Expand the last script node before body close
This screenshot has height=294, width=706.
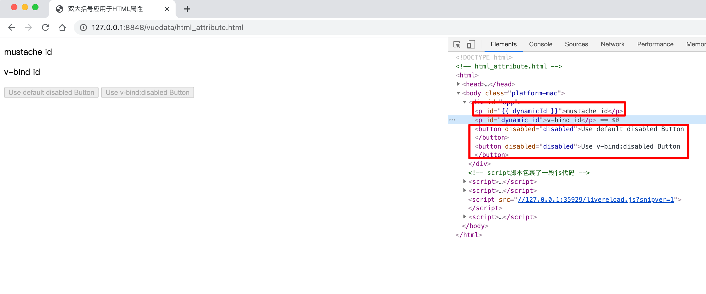(465, 217)
